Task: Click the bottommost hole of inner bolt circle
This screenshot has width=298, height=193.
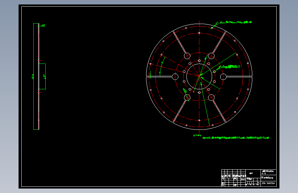Action: click(x=199, y=92)
